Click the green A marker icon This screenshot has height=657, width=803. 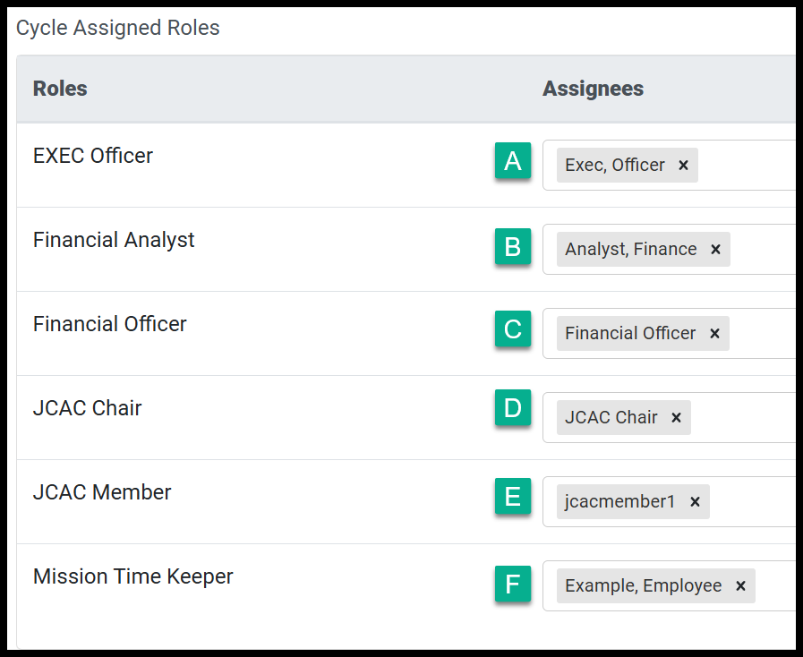[513, 161]
